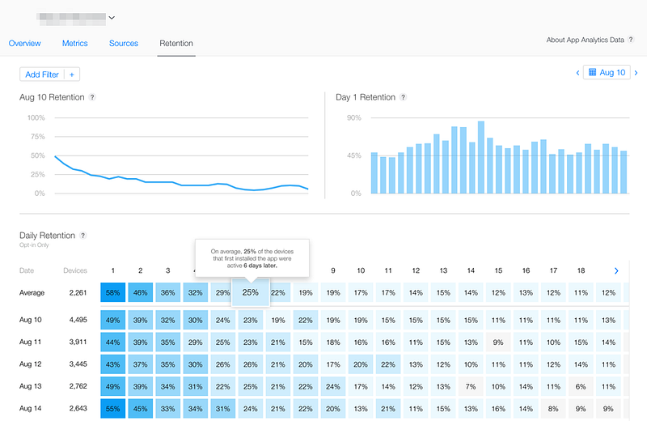Click first bar in Day 1 Retention chart
The height and width of the screenshot is (421, 647).
pyautogui.click(x=374, y=172)
